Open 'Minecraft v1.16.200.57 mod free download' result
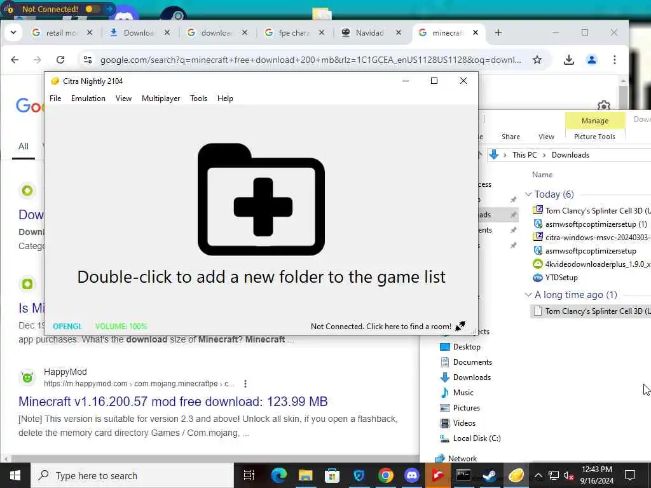This screenshot has height=488, width=651. (x=173, y=402)
